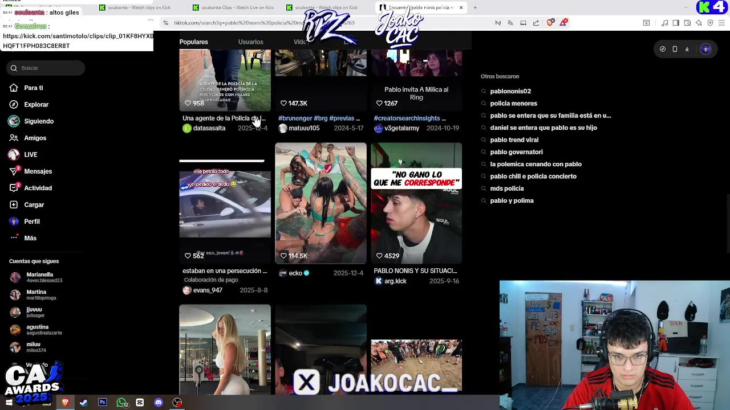Open the profile avatar menu
730x410 pixels.
tap(705, 49)
